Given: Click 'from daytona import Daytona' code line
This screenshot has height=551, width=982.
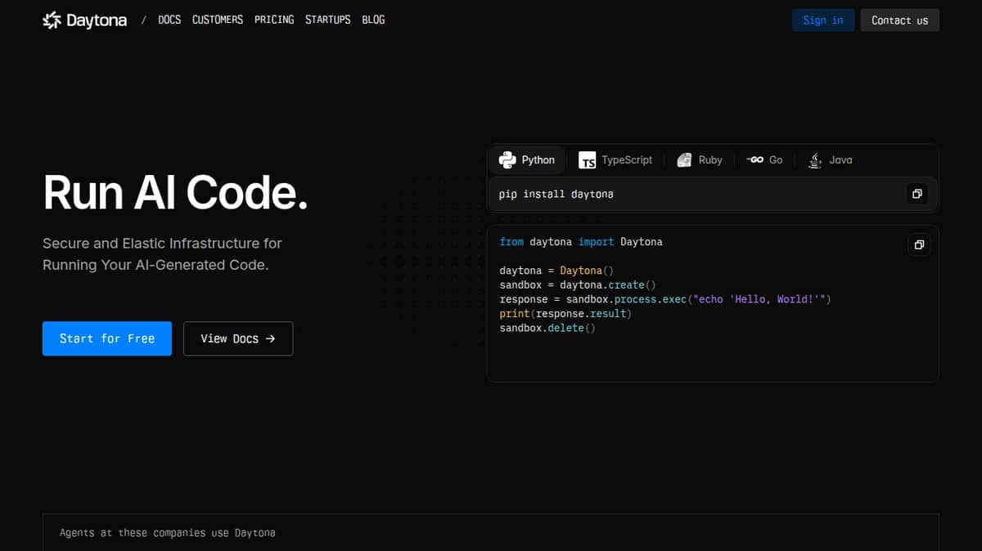Looking at the screenshot, I should tap(581, 242).
